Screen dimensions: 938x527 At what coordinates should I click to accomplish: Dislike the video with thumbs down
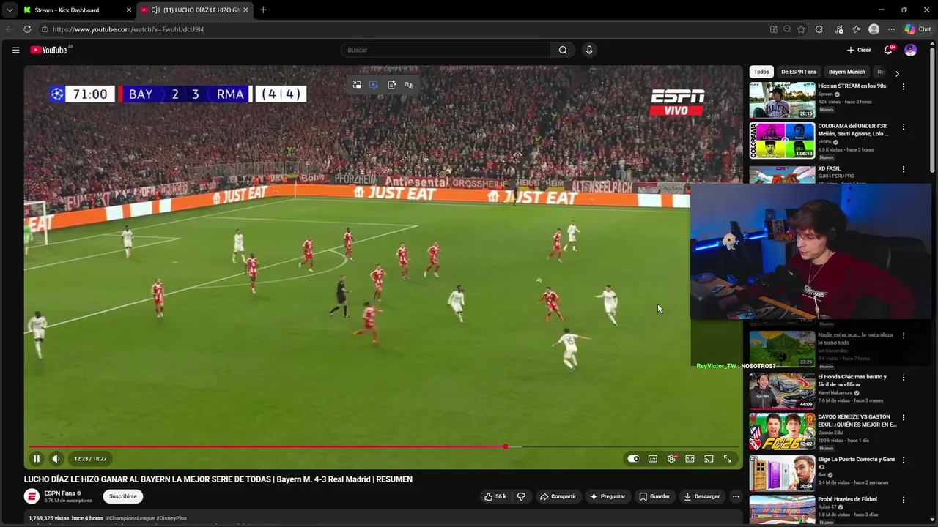[x=521, y=496]
